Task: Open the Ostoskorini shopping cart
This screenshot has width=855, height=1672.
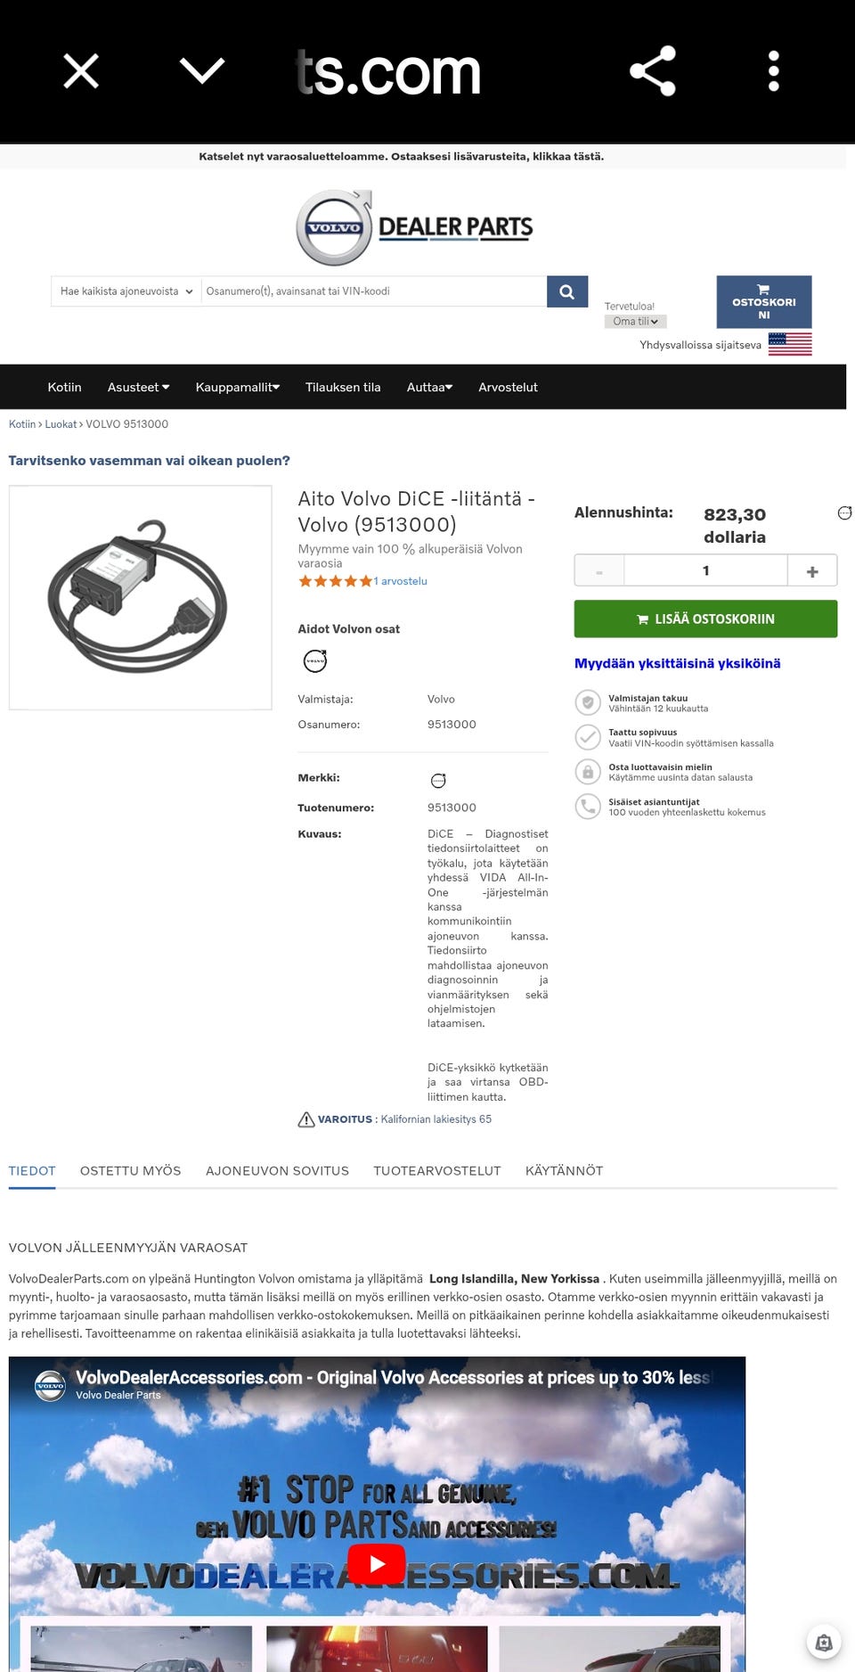Action: pyautogui.click(x=763, y=302)
